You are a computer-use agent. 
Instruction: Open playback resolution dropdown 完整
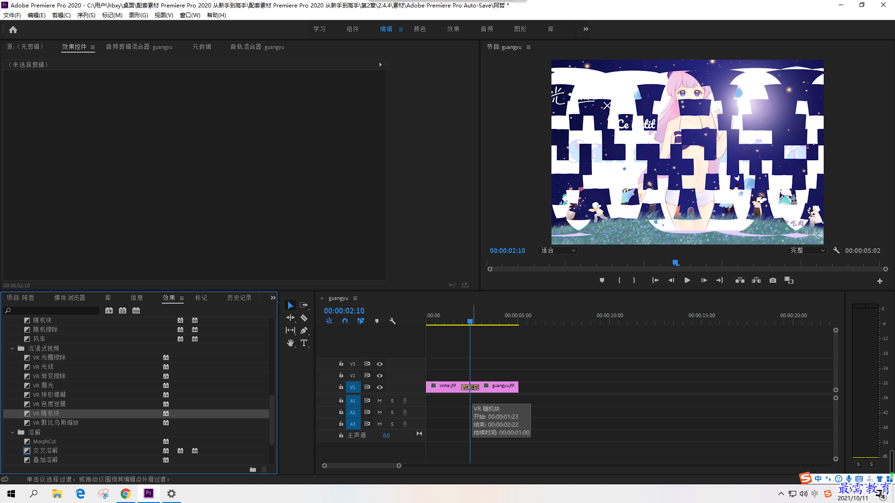807,251
